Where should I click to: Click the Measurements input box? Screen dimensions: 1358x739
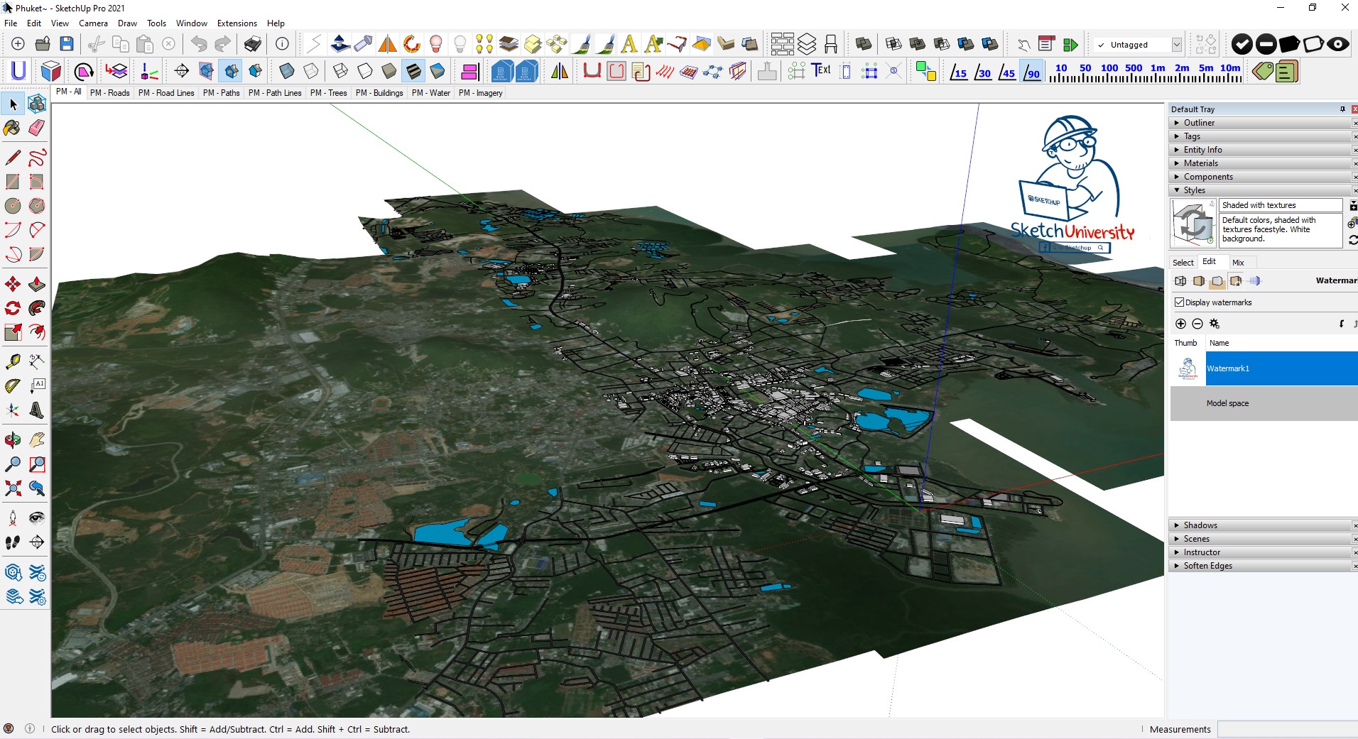[x=1287, y=729]
